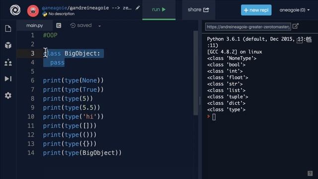Select the main.py tab
This screenshot has height=179, width=318.
tap(35, 25)
